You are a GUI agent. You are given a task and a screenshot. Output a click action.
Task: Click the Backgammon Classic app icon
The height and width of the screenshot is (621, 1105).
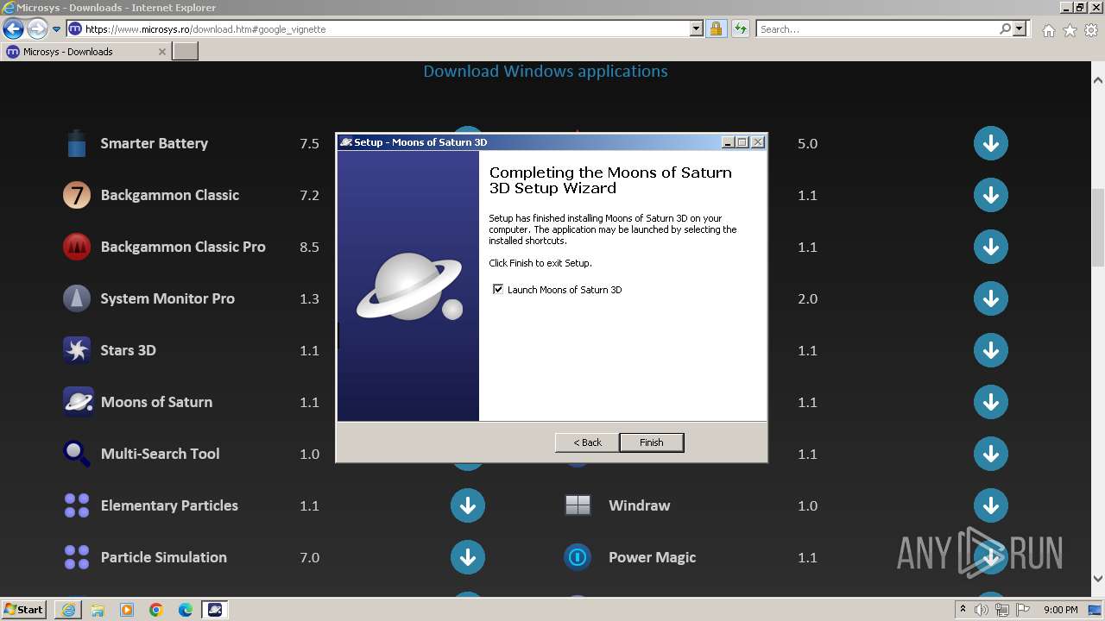[x=77, y=195]
